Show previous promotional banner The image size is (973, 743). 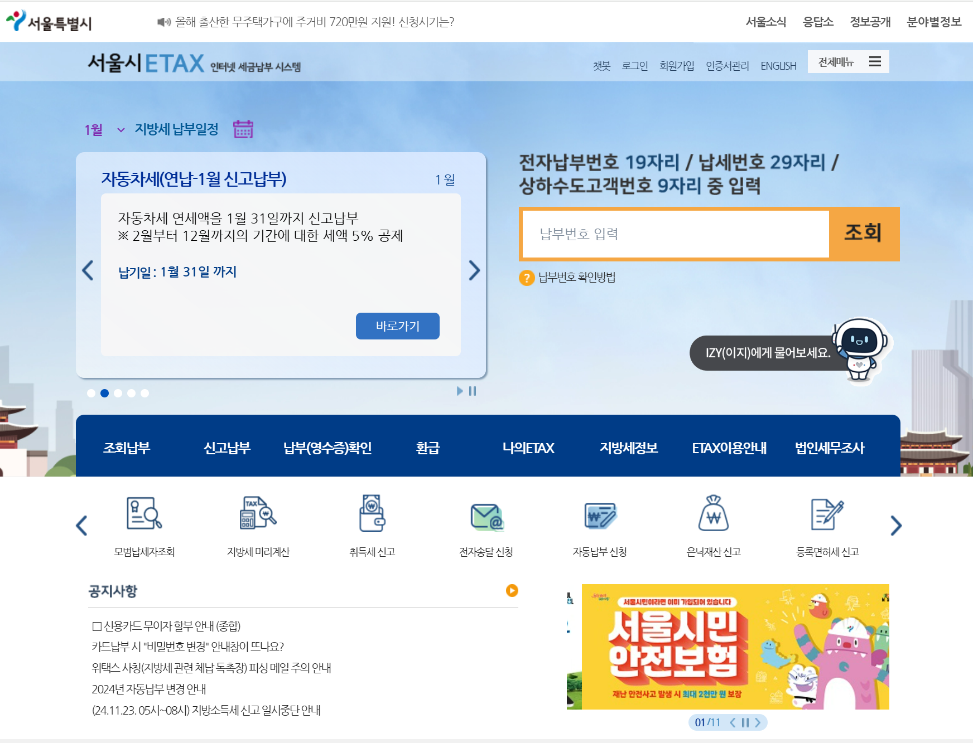click(x=733, y=722)
